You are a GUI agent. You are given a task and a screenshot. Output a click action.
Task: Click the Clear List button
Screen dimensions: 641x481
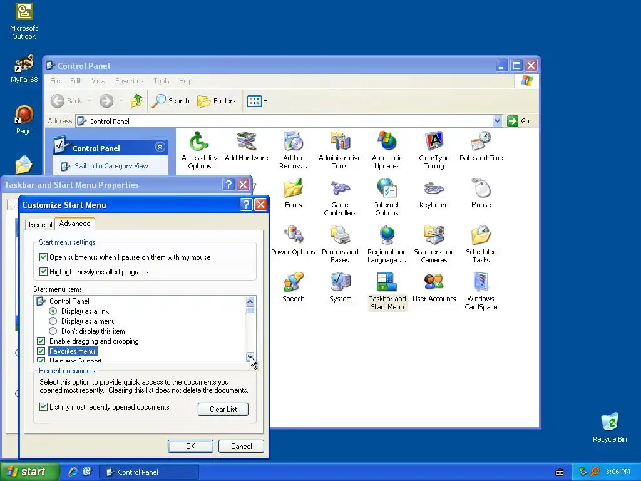pos(223,410)
